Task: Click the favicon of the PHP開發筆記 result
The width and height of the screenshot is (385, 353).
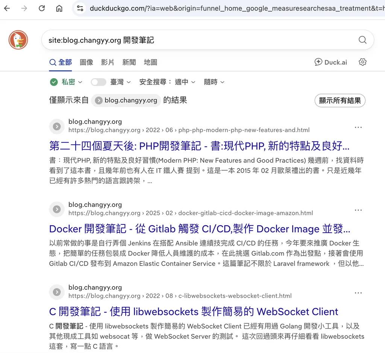Action: [57, 126]
